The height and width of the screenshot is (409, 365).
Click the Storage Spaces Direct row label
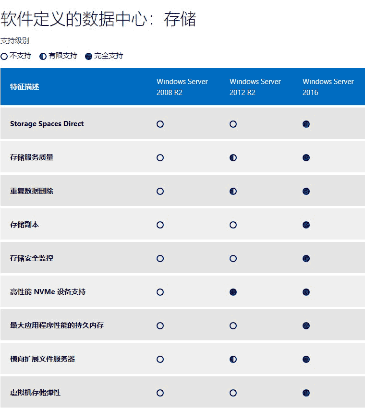click(47, 124)
